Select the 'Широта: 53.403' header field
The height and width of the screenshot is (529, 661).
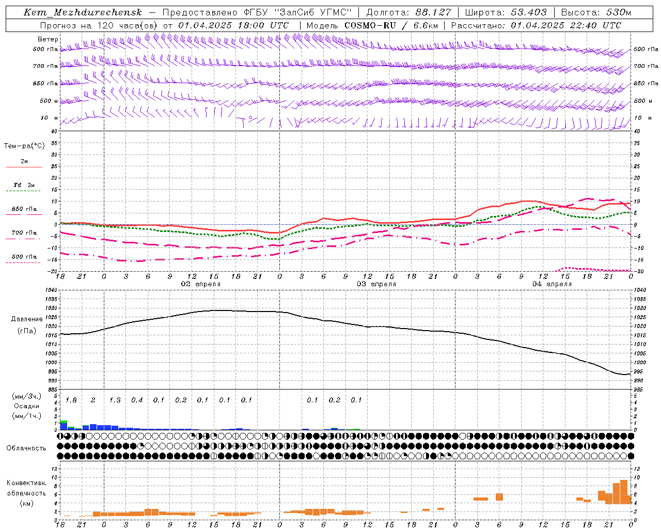[506, 12]
